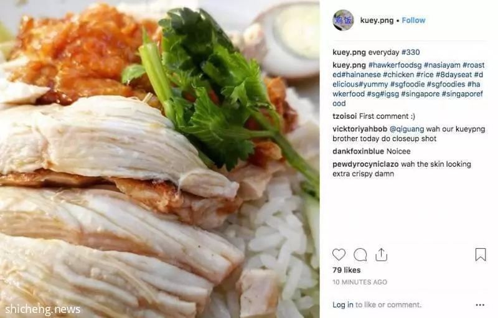
Task: Open the #hawkerfoodsg hashtag
Action: coord(395,65)
